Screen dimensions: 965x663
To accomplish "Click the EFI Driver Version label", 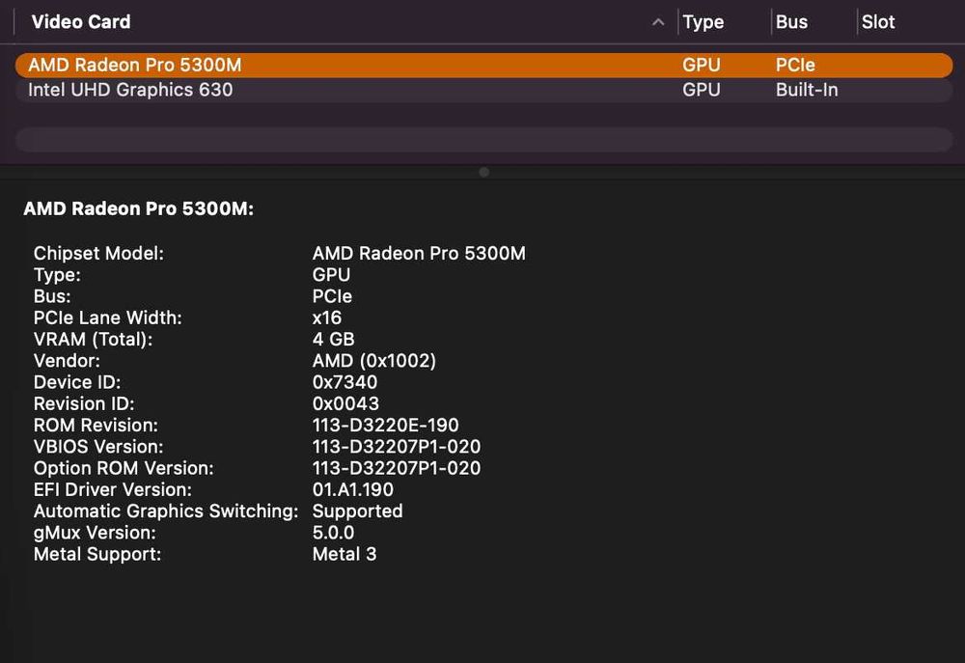I will (x=113, y=490).
